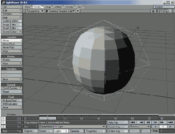The height and width of the screenshot is (134, 175).
Task: Open the Preview dropdown
Action: [140, 127]
